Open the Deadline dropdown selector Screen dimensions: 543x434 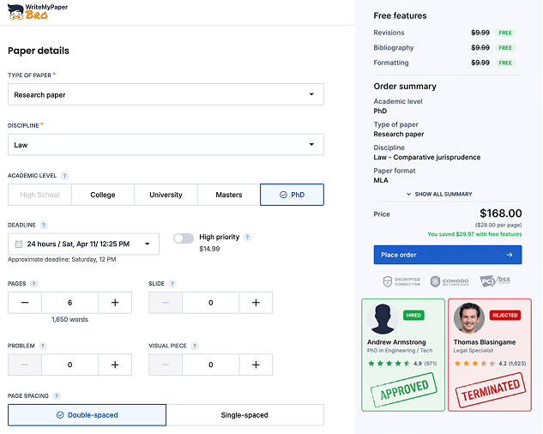[83, 244]
